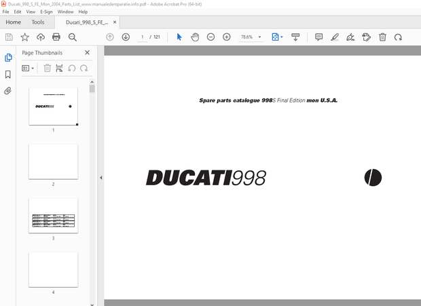Screen dimensions: 421x306
Task: Zoom in with the plus circle icon
Action: (227, 37)
